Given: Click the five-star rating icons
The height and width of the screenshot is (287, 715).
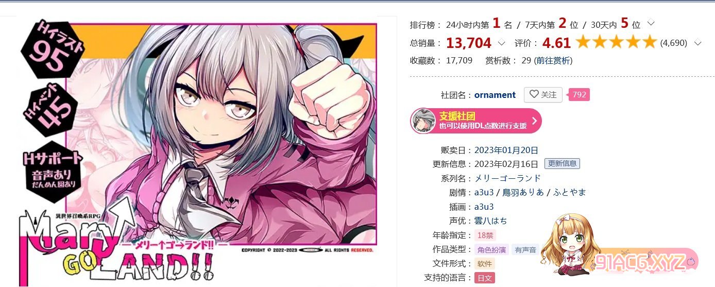Looking at the screenshot, I should coord(616,42).
